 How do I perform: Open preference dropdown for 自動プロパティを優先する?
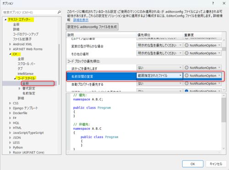[x=159, y=83]
